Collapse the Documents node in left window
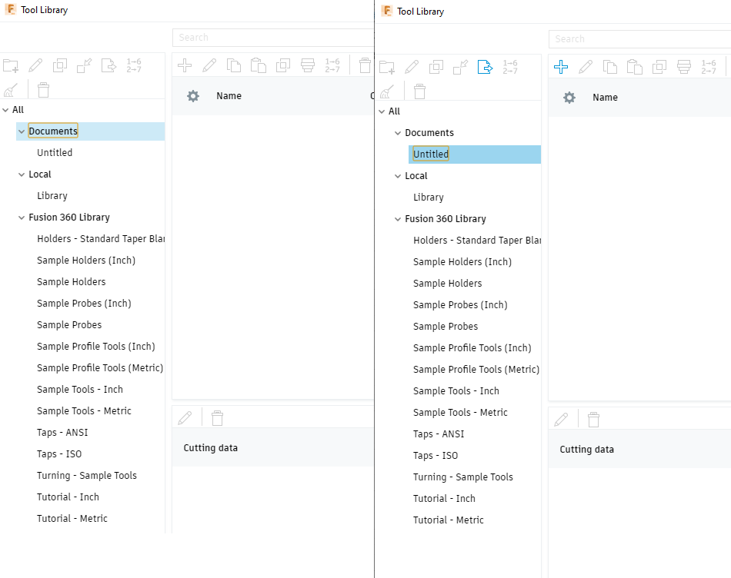The width and height of the screenshot is (731, 578). coord(22,131)
